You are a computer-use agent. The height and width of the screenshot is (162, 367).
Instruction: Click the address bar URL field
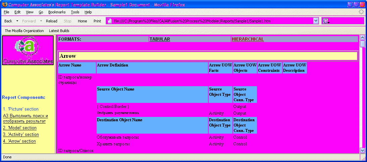(x=213, y=21)
